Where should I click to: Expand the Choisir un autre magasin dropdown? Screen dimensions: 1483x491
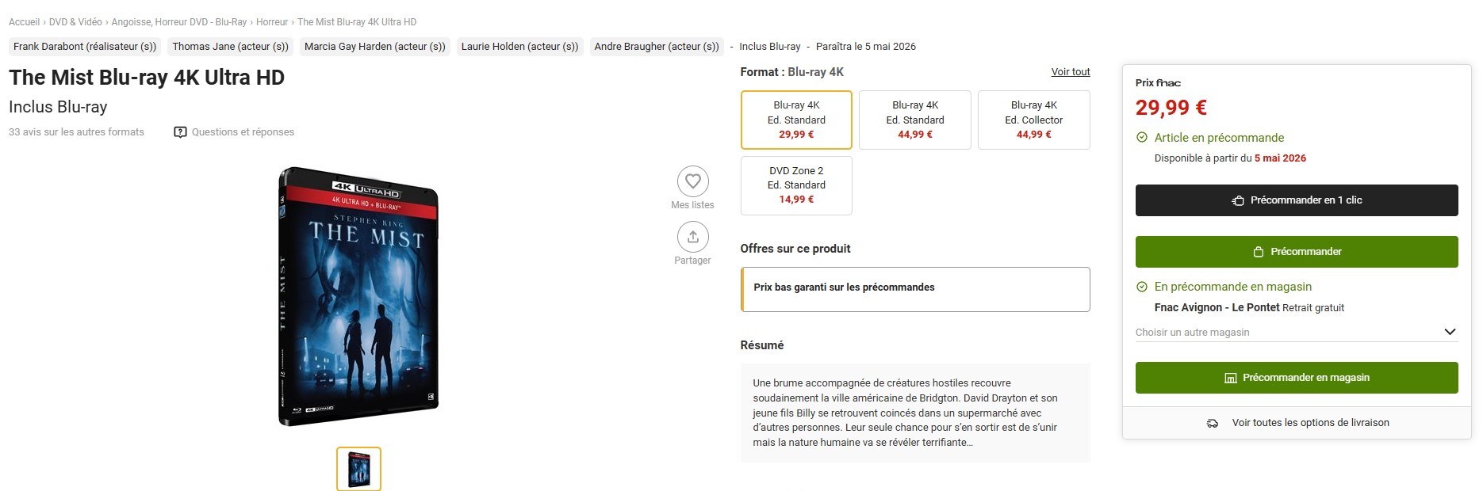tap(1450, 332)
